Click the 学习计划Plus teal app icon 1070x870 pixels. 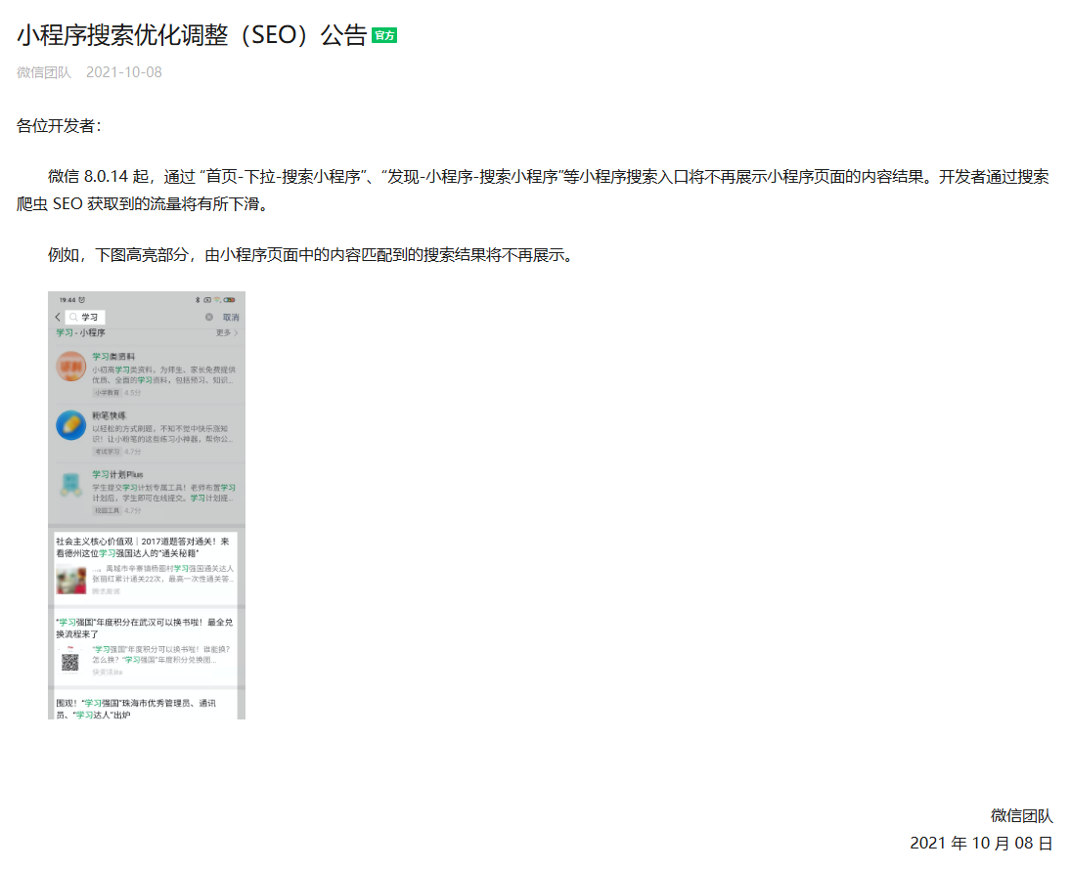(71, 485)
